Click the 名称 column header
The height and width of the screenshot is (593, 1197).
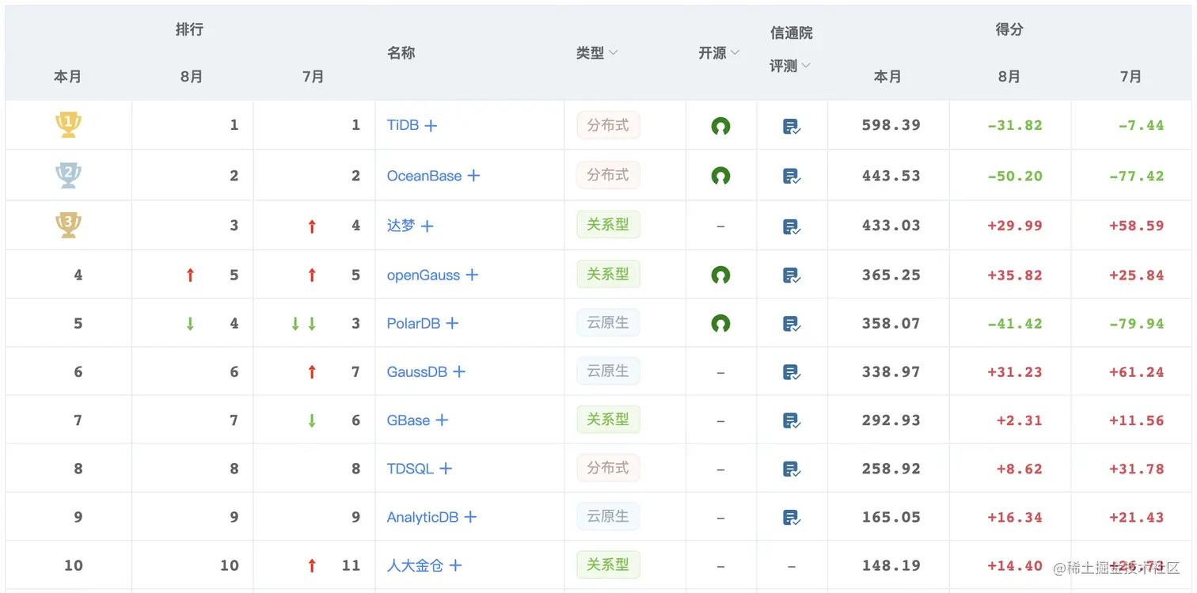tap(401, 53)
